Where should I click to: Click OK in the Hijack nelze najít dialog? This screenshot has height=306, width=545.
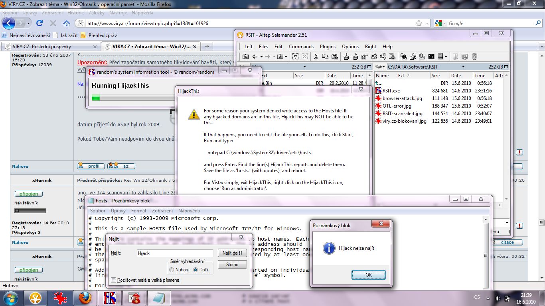pyautogui.click(x=368, y=275)
